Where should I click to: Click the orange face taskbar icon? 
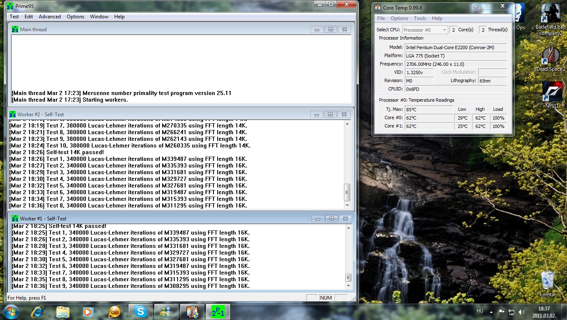[114, 312]
